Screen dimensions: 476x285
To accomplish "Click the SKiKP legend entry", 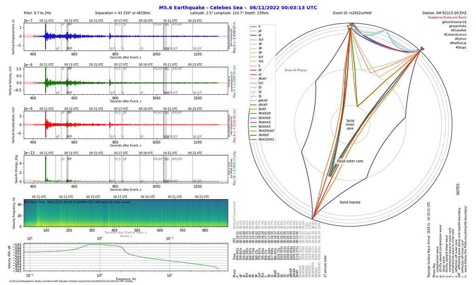I will 262,109.
